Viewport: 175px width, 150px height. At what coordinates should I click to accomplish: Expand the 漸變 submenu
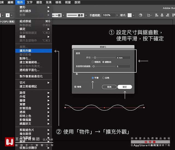(x=34, y=104)
